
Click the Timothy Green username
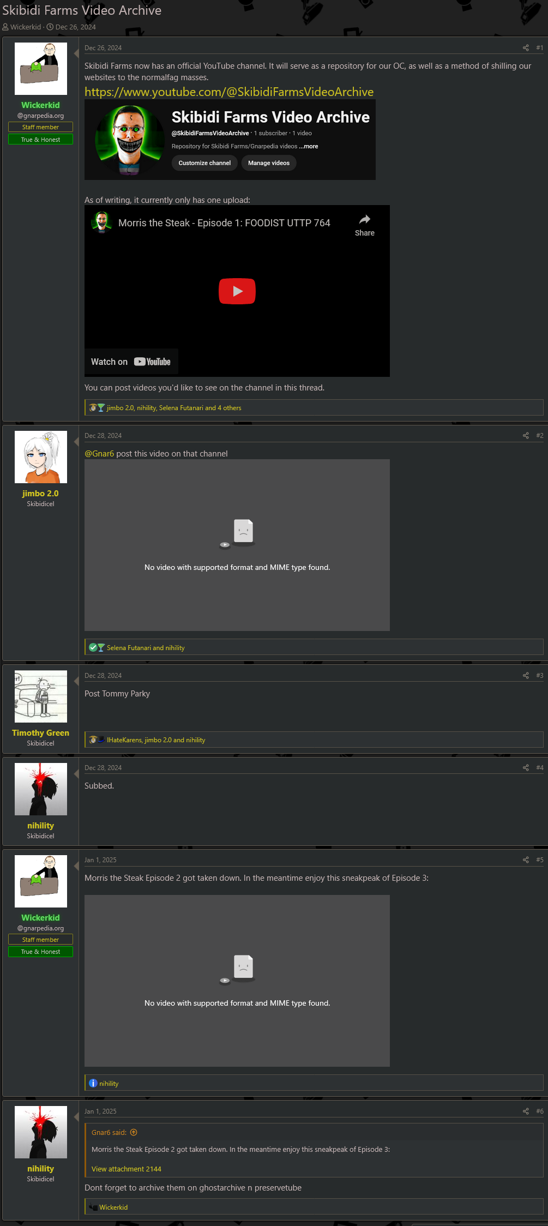tap(41, 733)
